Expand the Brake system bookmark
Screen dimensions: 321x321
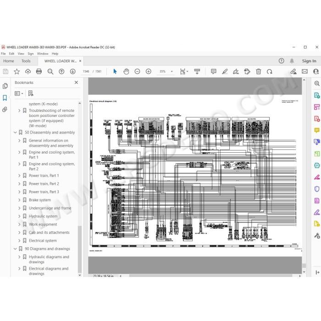pos(19,200)
